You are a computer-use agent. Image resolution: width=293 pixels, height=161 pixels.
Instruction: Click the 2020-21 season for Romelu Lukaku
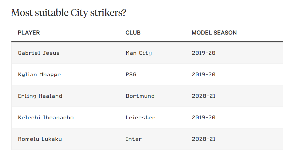tap(203, 139)
